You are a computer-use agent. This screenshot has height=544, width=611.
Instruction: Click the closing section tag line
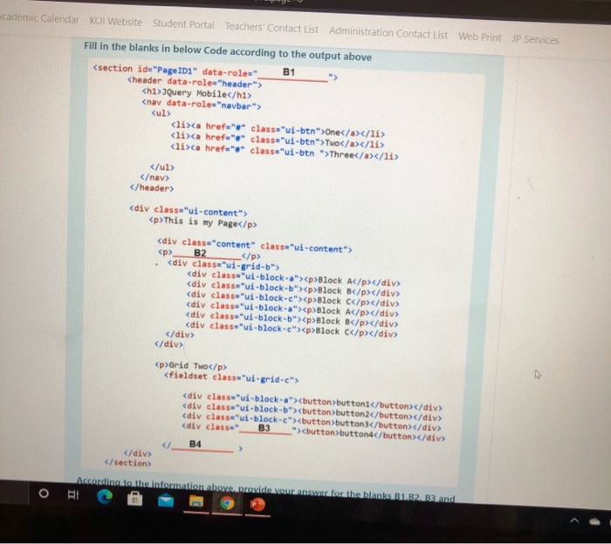[127, 463]
